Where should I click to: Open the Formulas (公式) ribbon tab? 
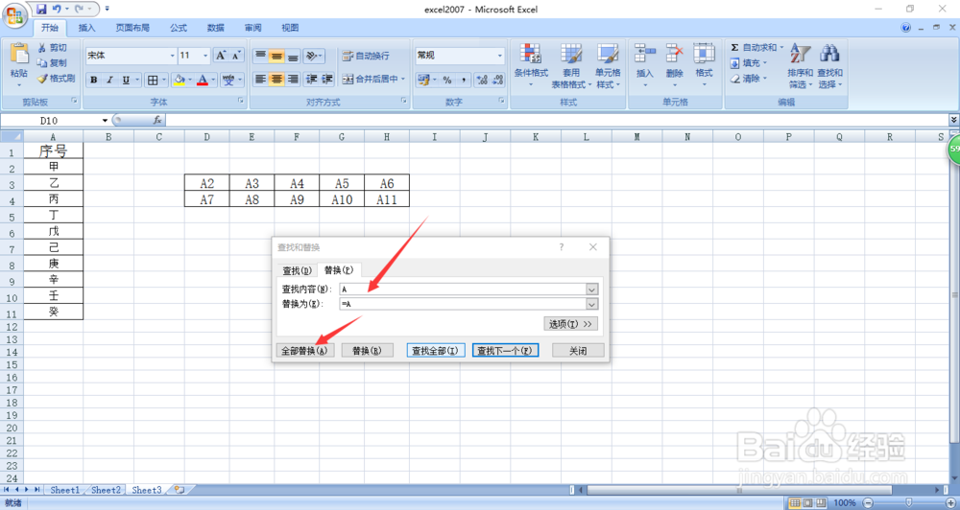click(179, 28)
